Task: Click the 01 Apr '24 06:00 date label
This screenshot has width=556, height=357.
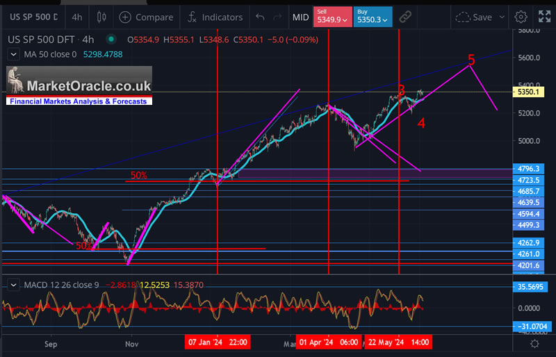Action: tap(329, 342)
